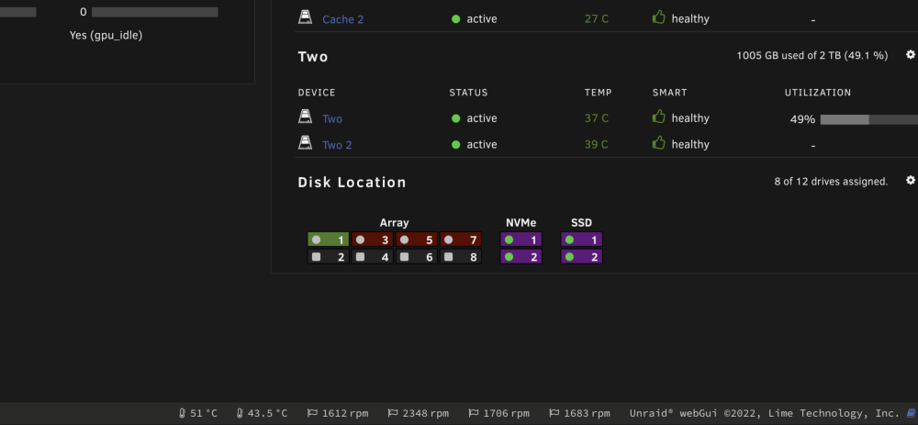Select Array slot 1 in Disk Location
The image size is (918, 425).
click(329, 240)
